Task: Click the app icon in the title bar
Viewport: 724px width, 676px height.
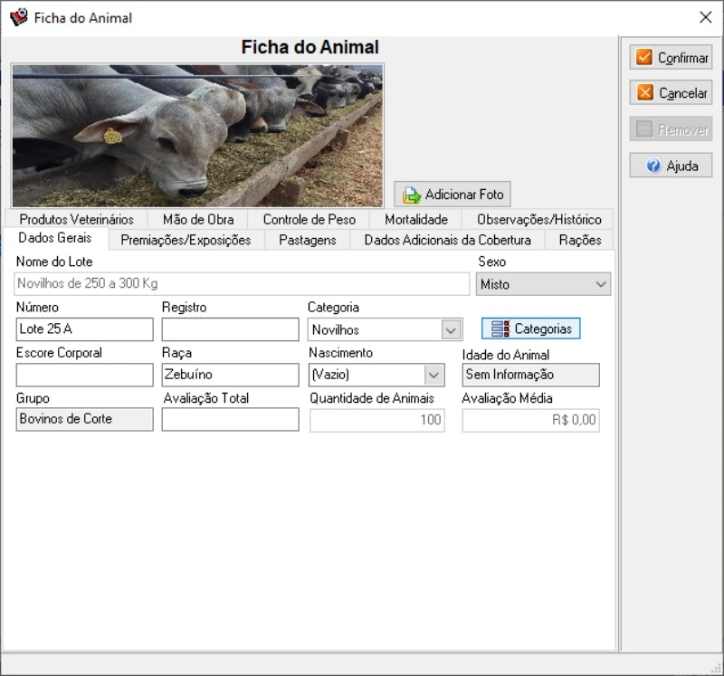Action: click(18, 17)
